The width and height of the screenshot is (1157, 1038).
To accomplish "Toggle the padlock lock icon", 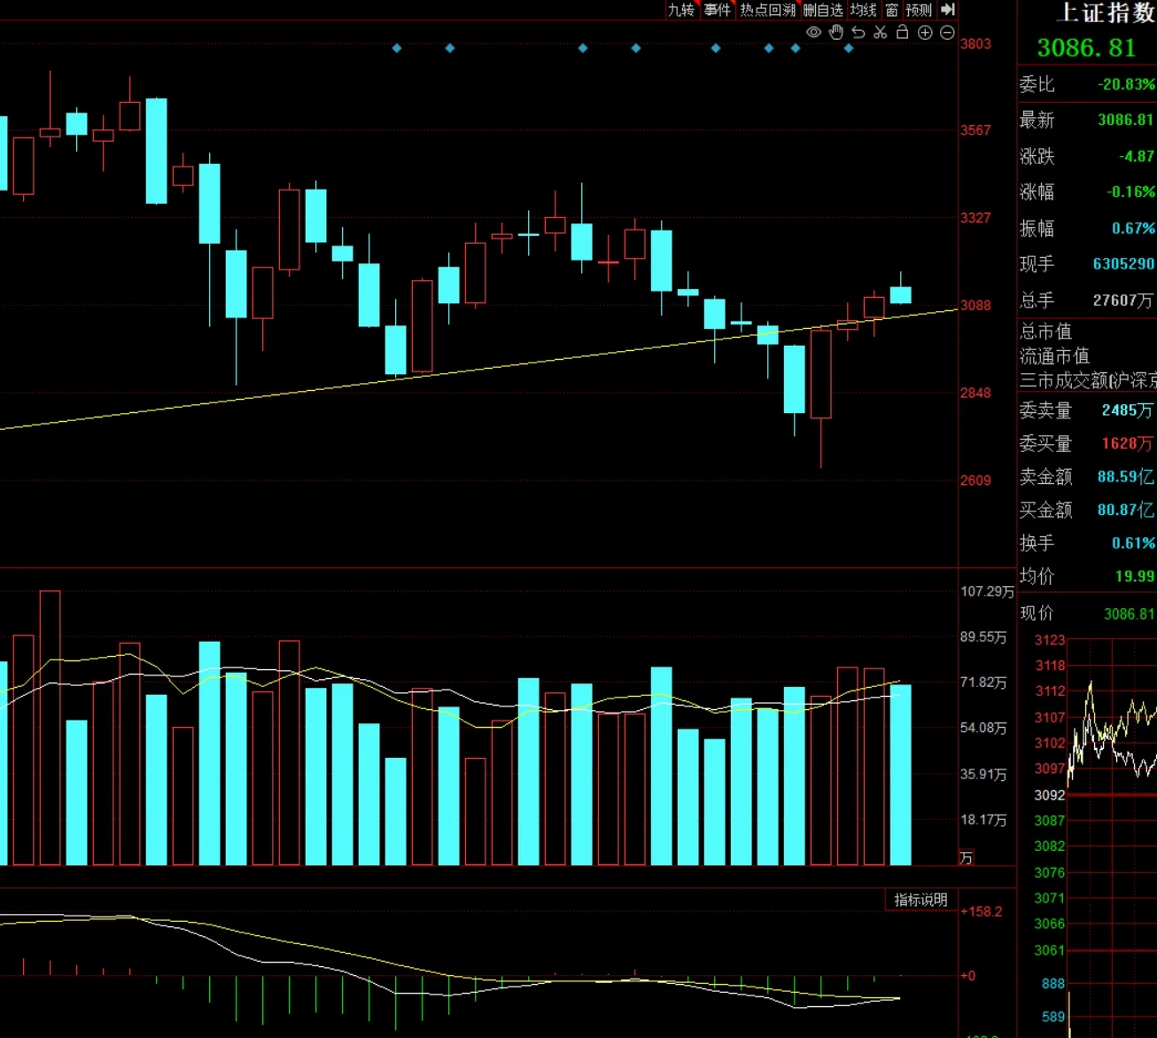I will (x=902, y=33).
